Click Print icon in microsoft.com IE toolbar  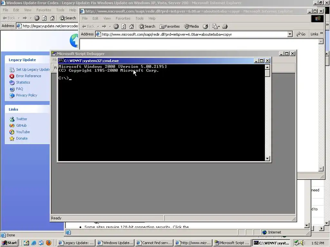[x=225, y=26]
